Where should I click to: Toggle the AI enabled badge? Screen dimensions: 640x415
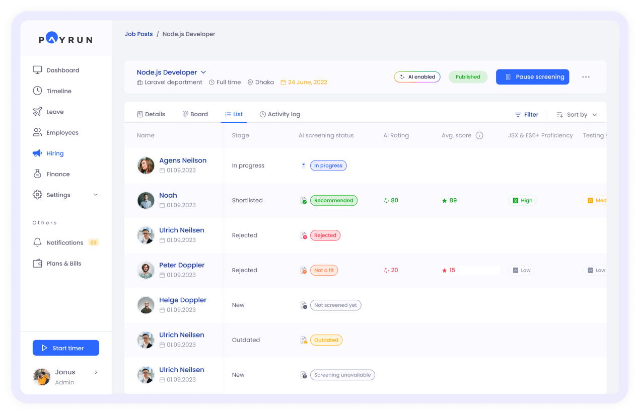pyautogui.click(x=417, y=77)
